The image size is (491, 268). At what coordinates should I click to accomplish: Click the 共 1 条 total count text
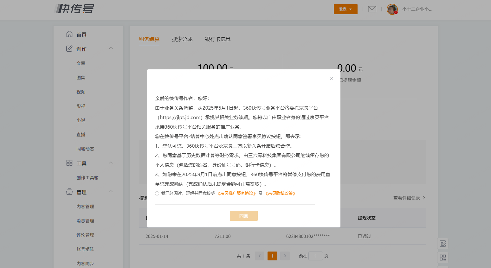click(x=243, y=256)
